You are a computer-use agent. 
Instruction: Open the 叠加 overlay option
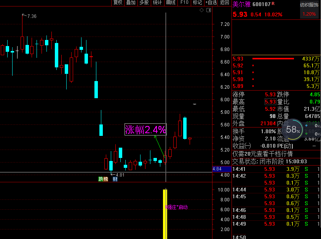pos(131,2)
